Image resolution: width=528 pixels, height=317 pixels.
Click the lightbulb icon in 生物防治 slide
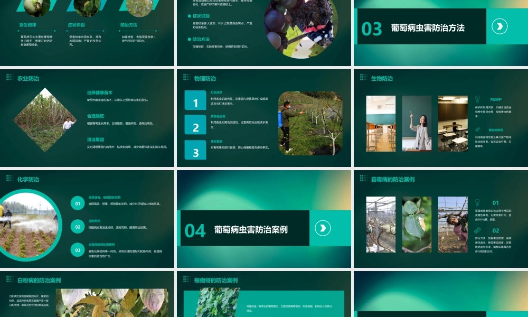pos(477,99)
